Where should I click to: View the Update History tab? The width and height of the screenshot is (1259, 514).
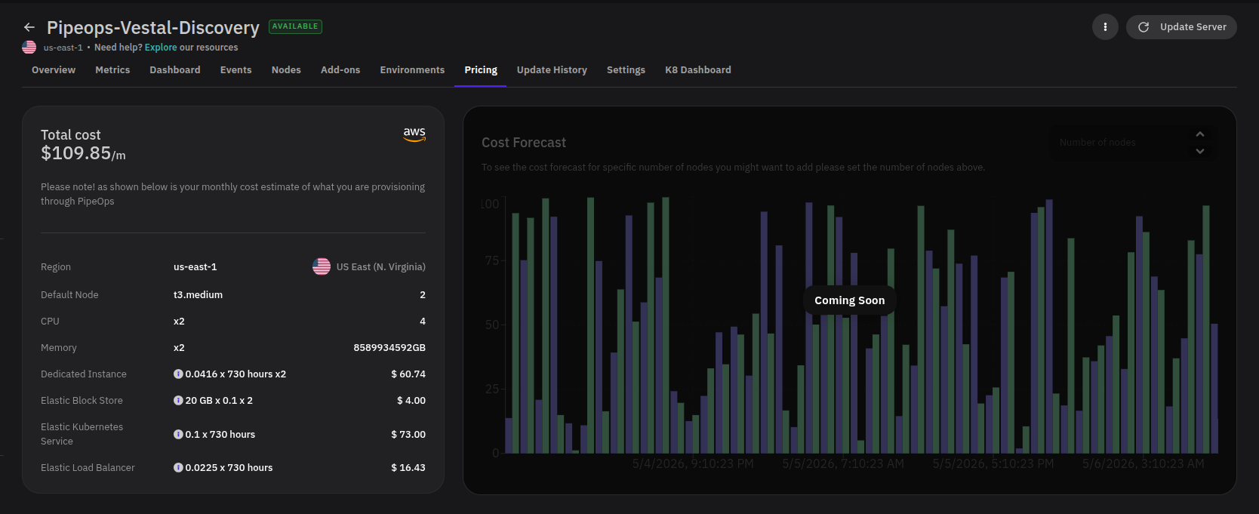(x=552, y=69)
